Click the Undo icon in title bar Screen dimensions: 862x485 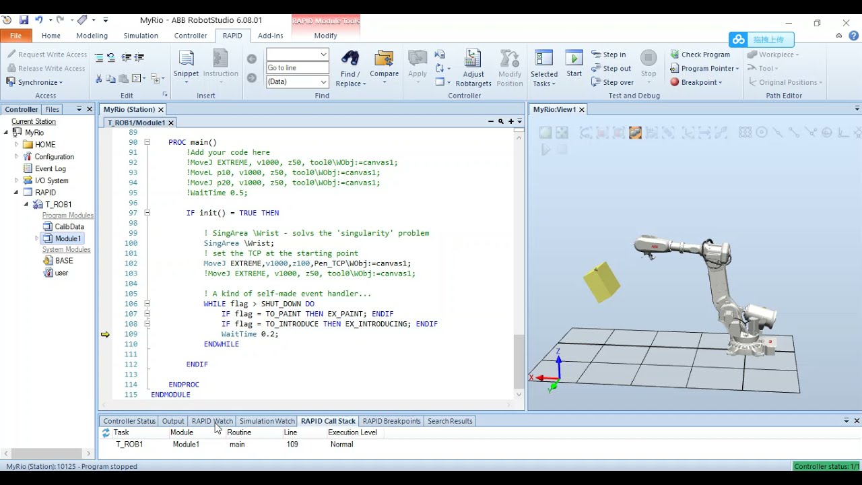(39, 20)
